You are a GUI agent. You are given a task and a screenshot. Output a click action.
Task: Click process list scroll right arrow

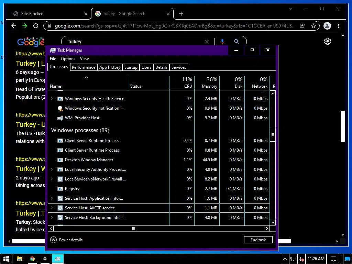click(267, 229)
